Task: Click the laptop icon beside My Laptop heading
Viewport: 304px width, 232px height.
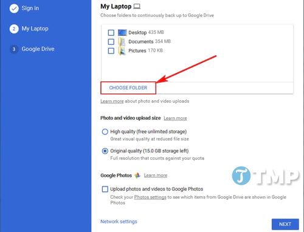Action: (x=137, y=7)
